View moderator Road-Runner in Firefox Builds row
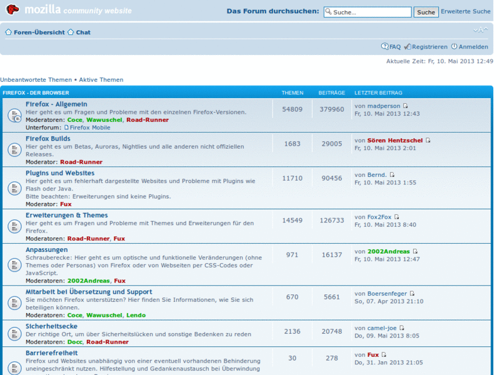Screen dimensions: 500x375 click(81, 162)
